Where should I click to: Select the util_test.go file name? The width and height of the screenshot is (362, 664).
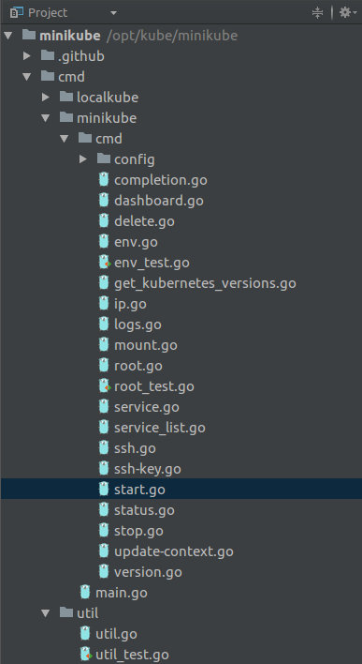point(132,656)
